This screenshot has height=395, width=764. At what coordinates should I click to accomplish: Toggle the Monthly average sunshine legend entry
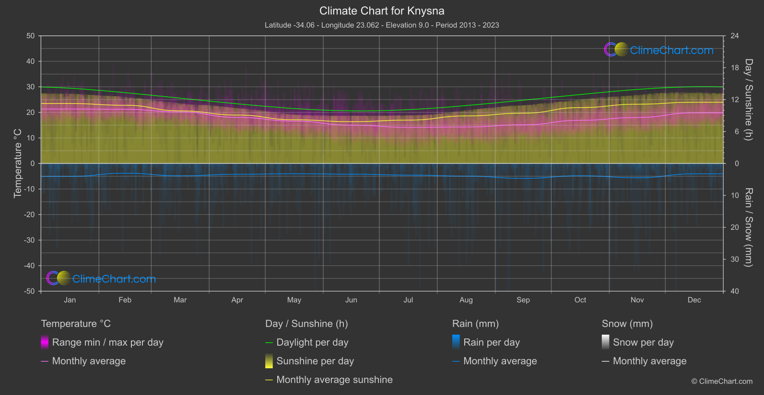(334, 380)
